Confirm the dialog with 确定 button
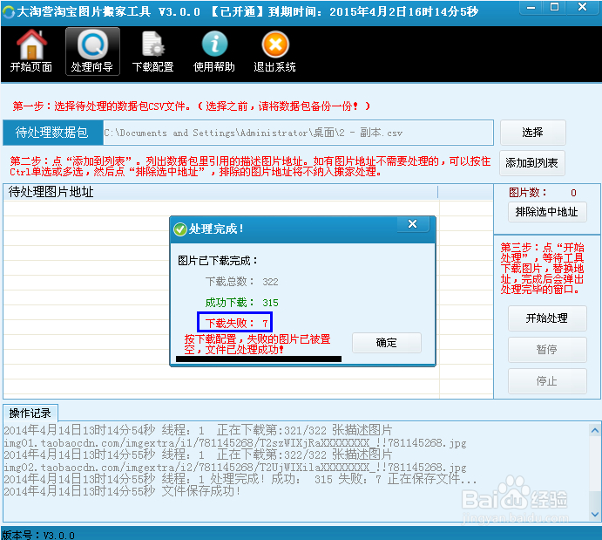The image size is (602, 540). click(387, 343)
